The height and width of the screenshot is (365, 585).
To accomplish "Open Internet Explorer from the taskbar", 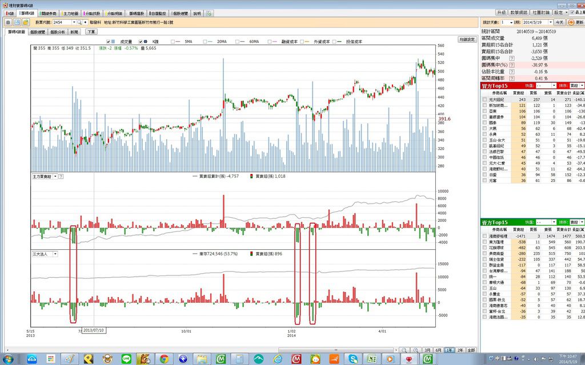I will click(278, 359).
